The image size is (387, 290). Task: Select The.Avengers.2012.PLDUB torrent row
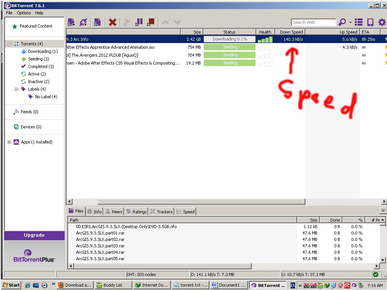pos(226,55)
